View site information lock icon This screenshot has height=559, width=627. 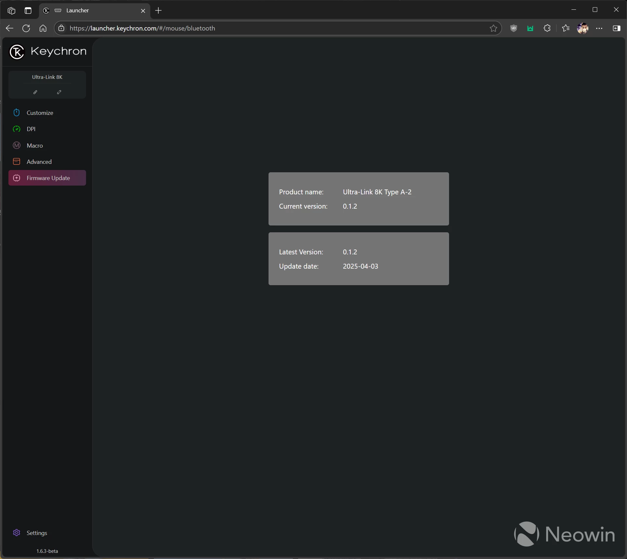coord(61,28)
